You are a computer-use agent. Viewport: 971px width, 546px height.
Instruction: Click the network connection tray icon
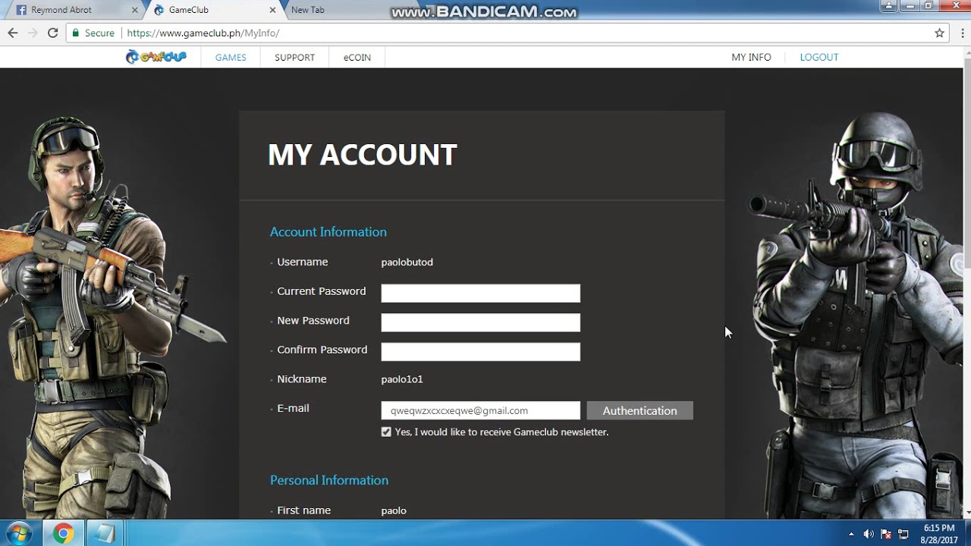903,534
